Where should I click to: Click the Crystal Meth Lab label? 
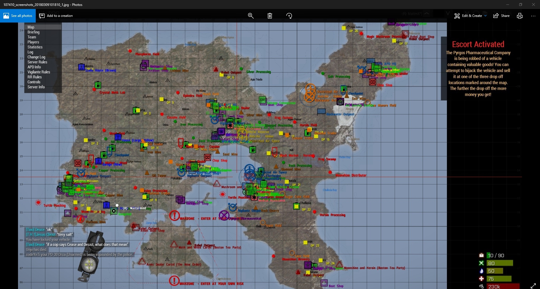coord(112,93)
